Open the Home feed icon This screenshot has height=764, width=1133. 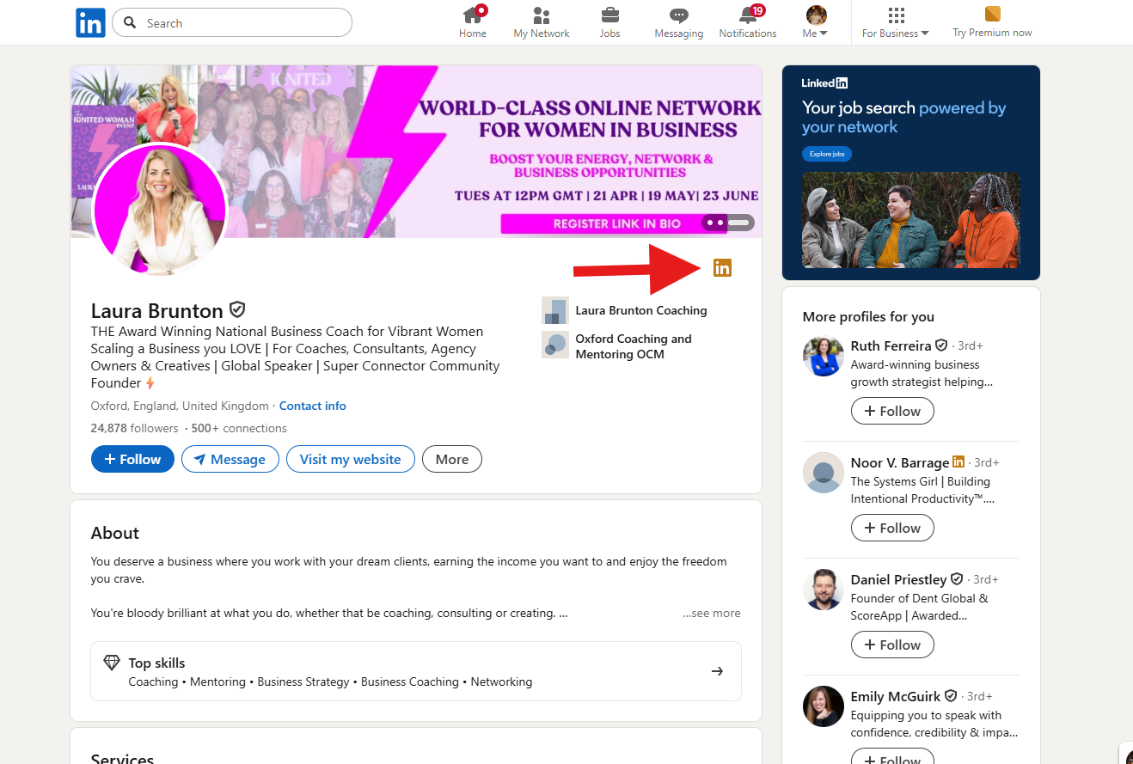[472, 15]
